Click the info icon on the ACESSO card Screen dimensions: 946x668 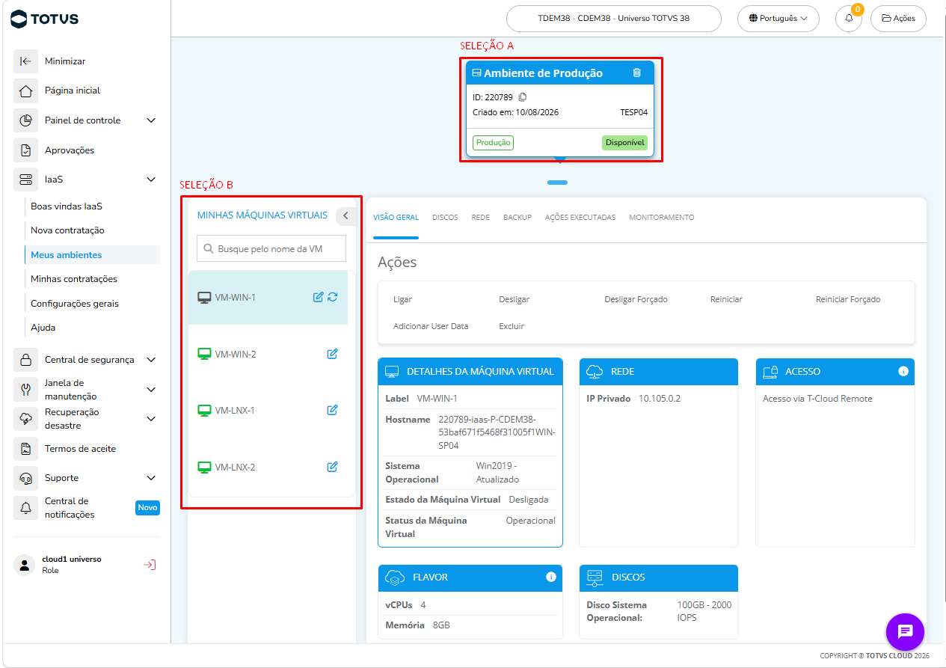pos(903,371)
